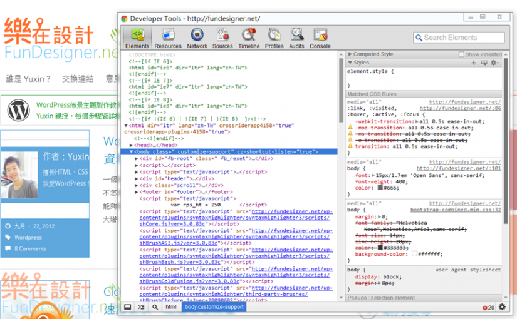Enable the Show inherited checkbox

point(461,54)
